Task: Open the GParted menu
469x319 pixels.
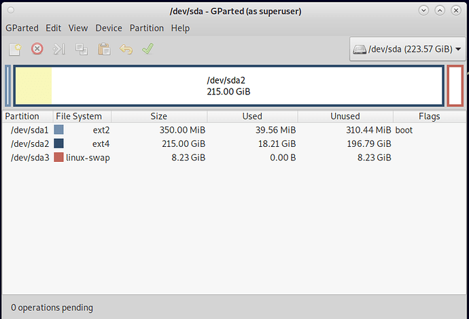Action: point(22,28)
